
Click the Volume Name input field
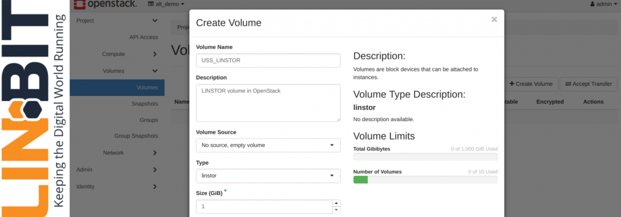[268, 60]
